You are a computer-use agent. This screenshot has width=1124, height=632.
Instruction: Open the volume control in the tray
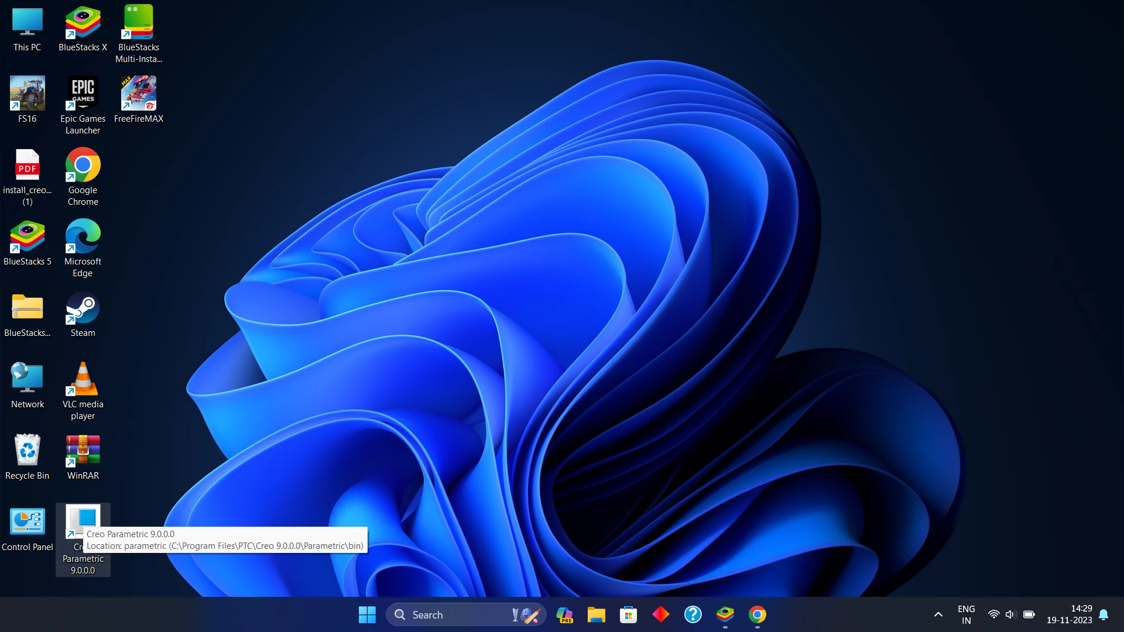(1010, 614)
